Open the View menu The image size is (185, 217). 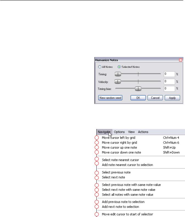pos(131,132)
